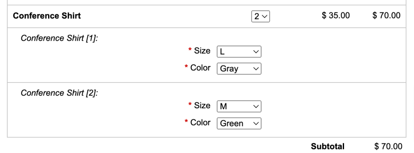Click the italic Conference Shirt [2]: heading

click(x=59, y=93)
